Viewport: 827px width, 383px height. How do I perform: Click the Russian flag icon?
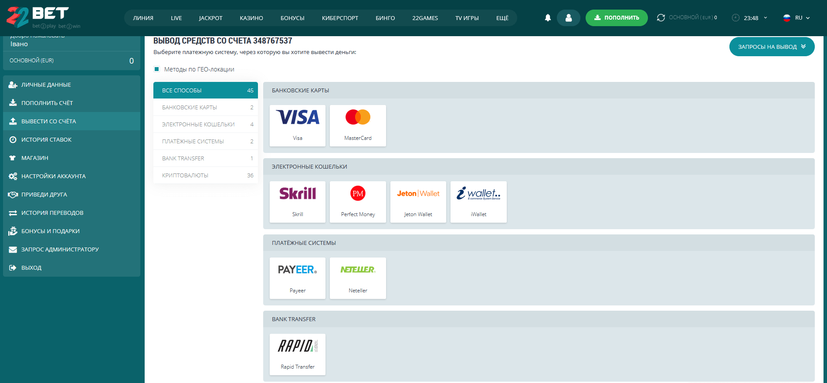(x=786, y=18)
